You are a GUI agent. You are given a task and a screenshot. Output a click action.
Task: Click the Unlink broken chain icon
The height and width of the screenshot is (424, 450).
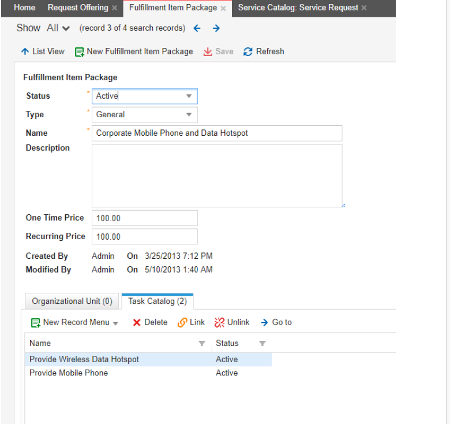(220, 322)
